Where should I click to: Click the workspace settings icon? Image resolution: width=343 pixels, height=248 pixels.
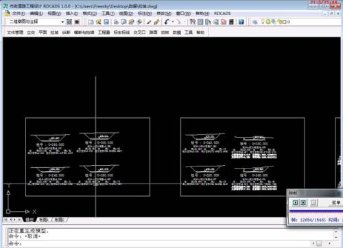pyautogui.click(x=69, y=22)
